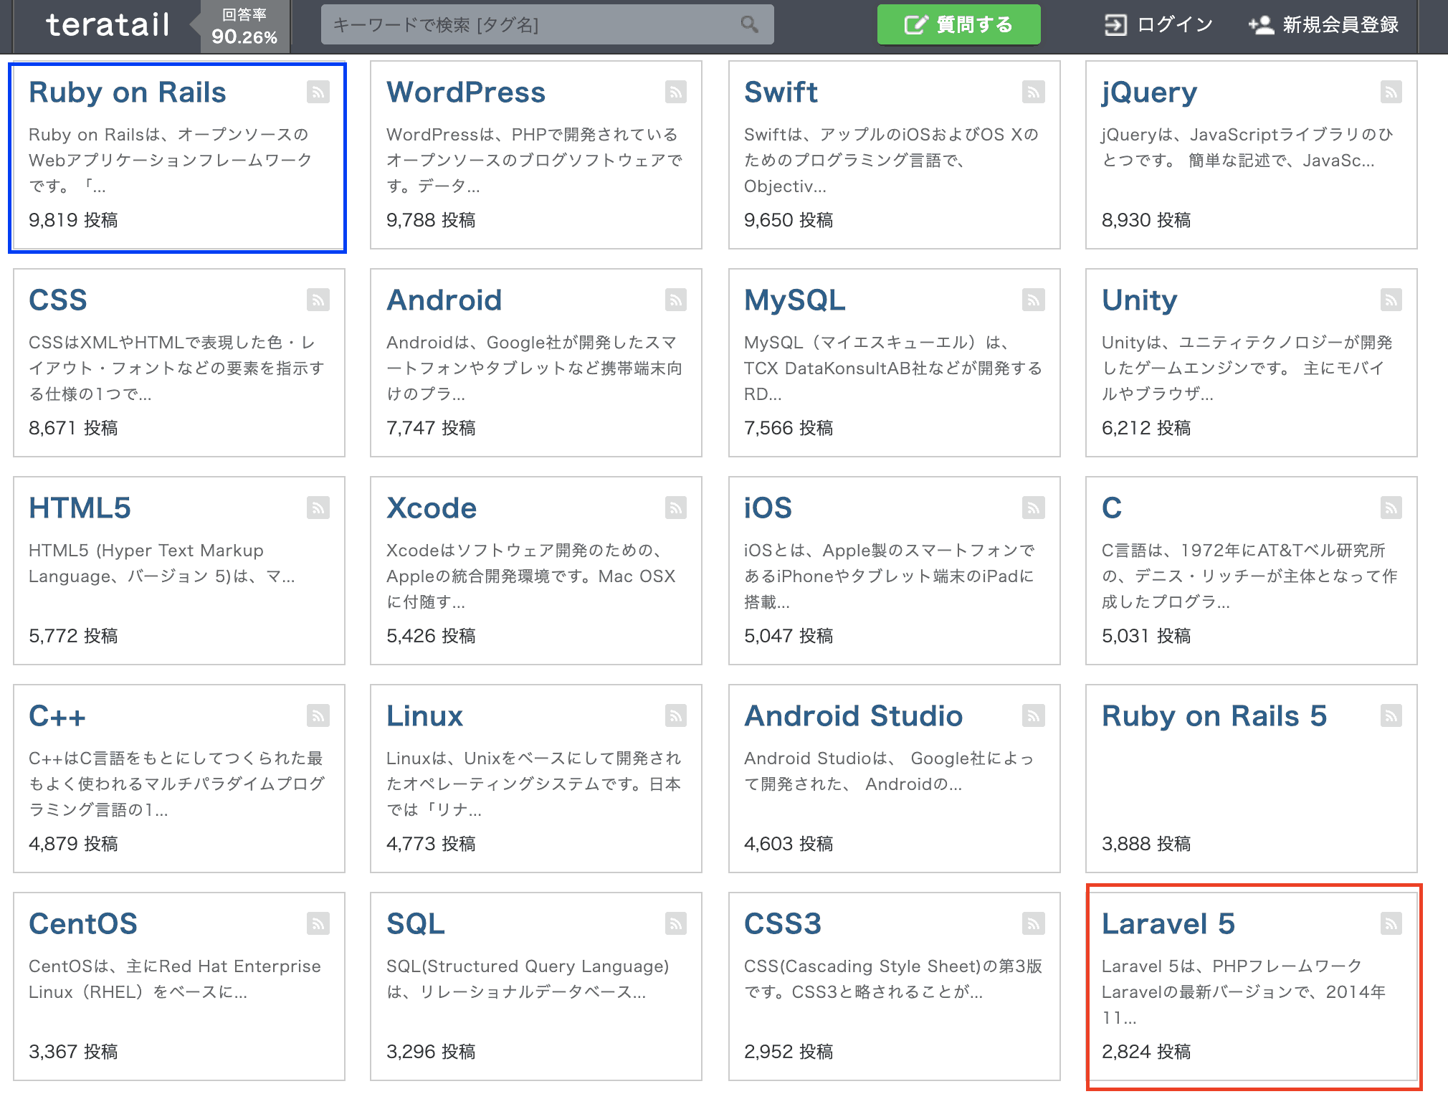The image size is (1448, 1094).
Task: Go to the Laravel 5 tag page
Action: tap(1168, 924)
